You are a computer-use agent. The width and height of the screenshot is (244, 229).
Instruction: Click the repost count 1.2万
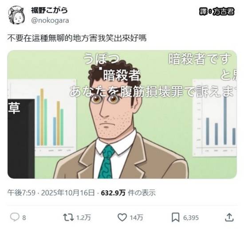(83, 217)
